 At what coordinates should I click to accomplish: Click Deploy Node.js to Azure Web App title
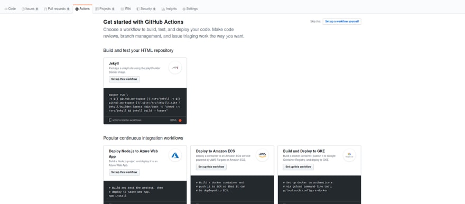134,154
